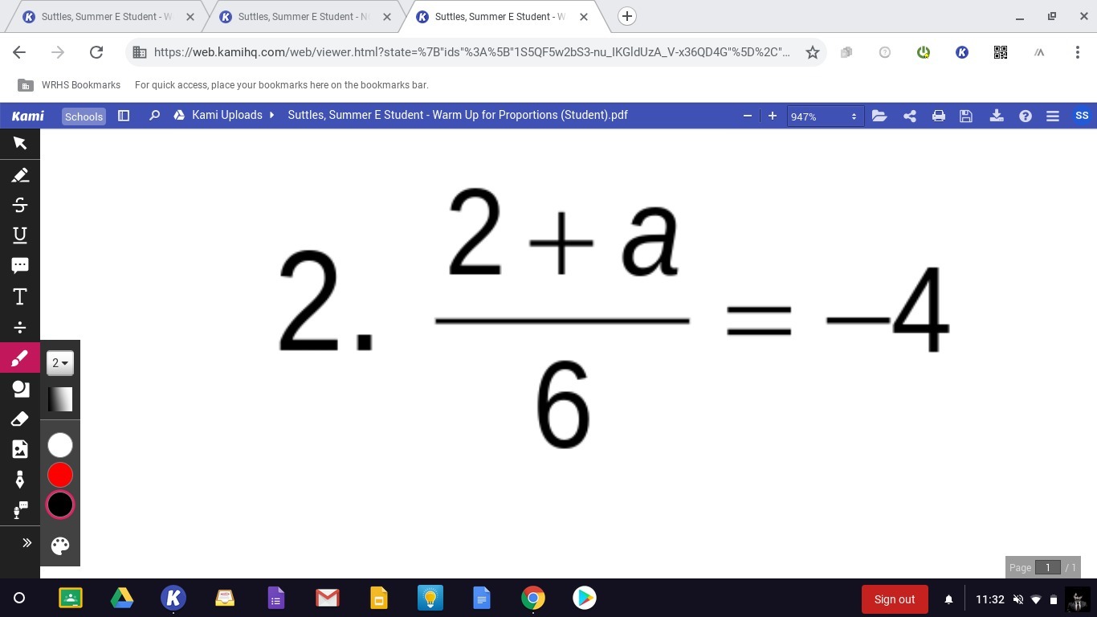This screenshot has width=1097, height=617.
Task: Open Google Forms from the shelf
Action: pos(276,598)
